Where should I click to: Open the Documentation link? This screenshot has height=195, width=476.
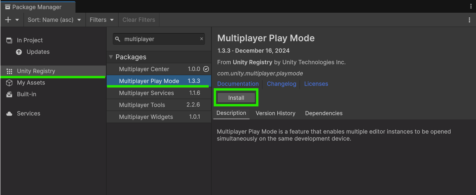coord(238,84)
